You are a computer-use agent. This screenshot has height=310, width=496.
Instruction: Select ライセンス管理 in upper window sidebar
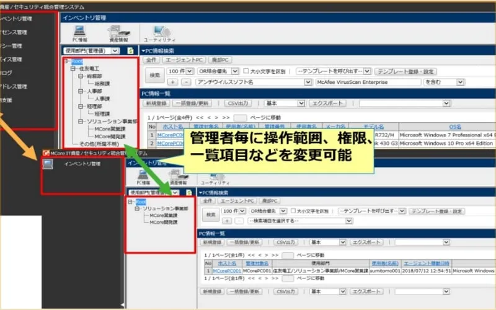click(x=13, y=32)
